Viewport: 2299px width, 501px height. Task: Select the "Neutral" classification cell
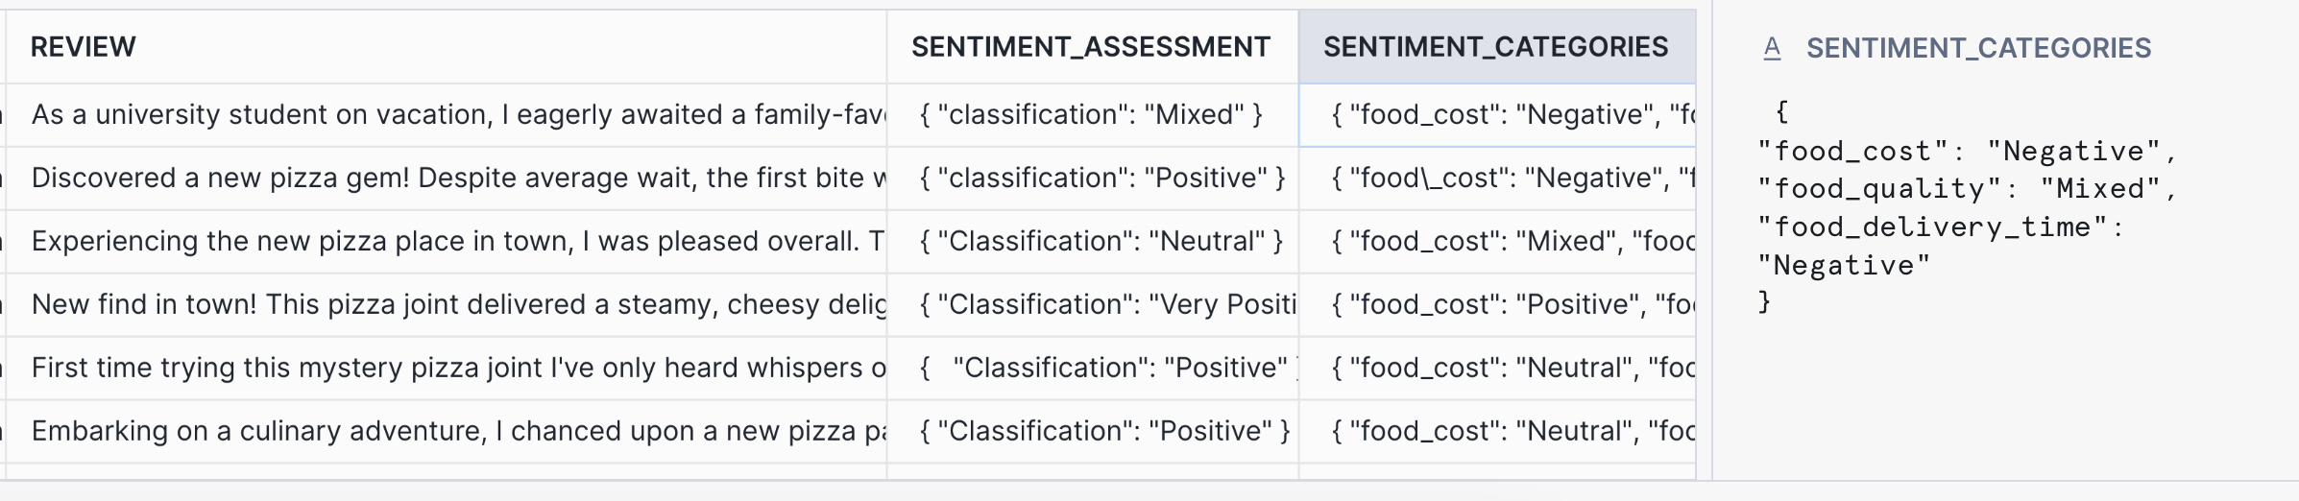click(1101, 242)
